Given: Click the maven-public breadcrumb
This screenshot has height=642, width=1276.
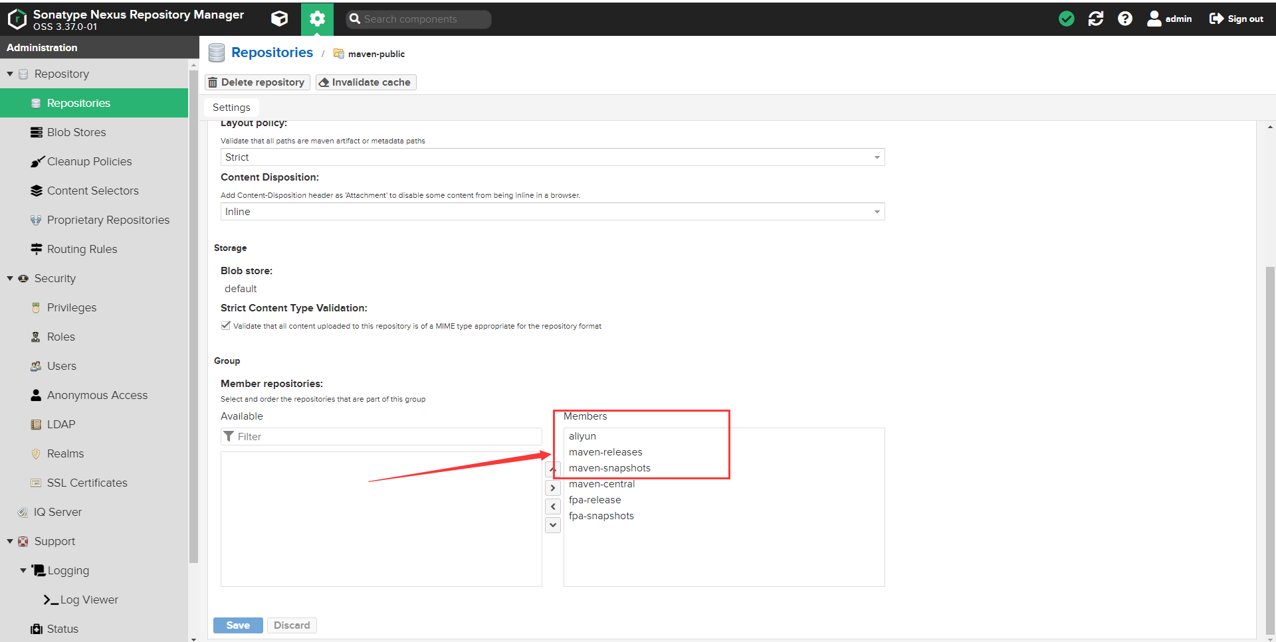Looking at the screenshot, I should coord(376,54).
